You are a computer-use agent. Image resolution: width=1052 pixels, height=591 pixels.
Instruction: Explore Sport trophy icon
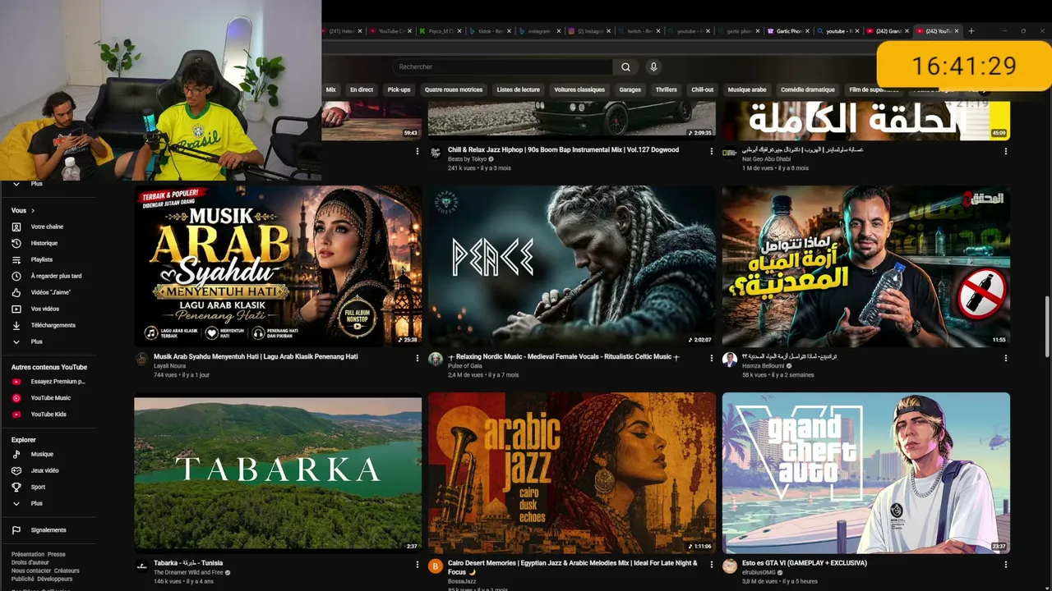coord(16,487)
